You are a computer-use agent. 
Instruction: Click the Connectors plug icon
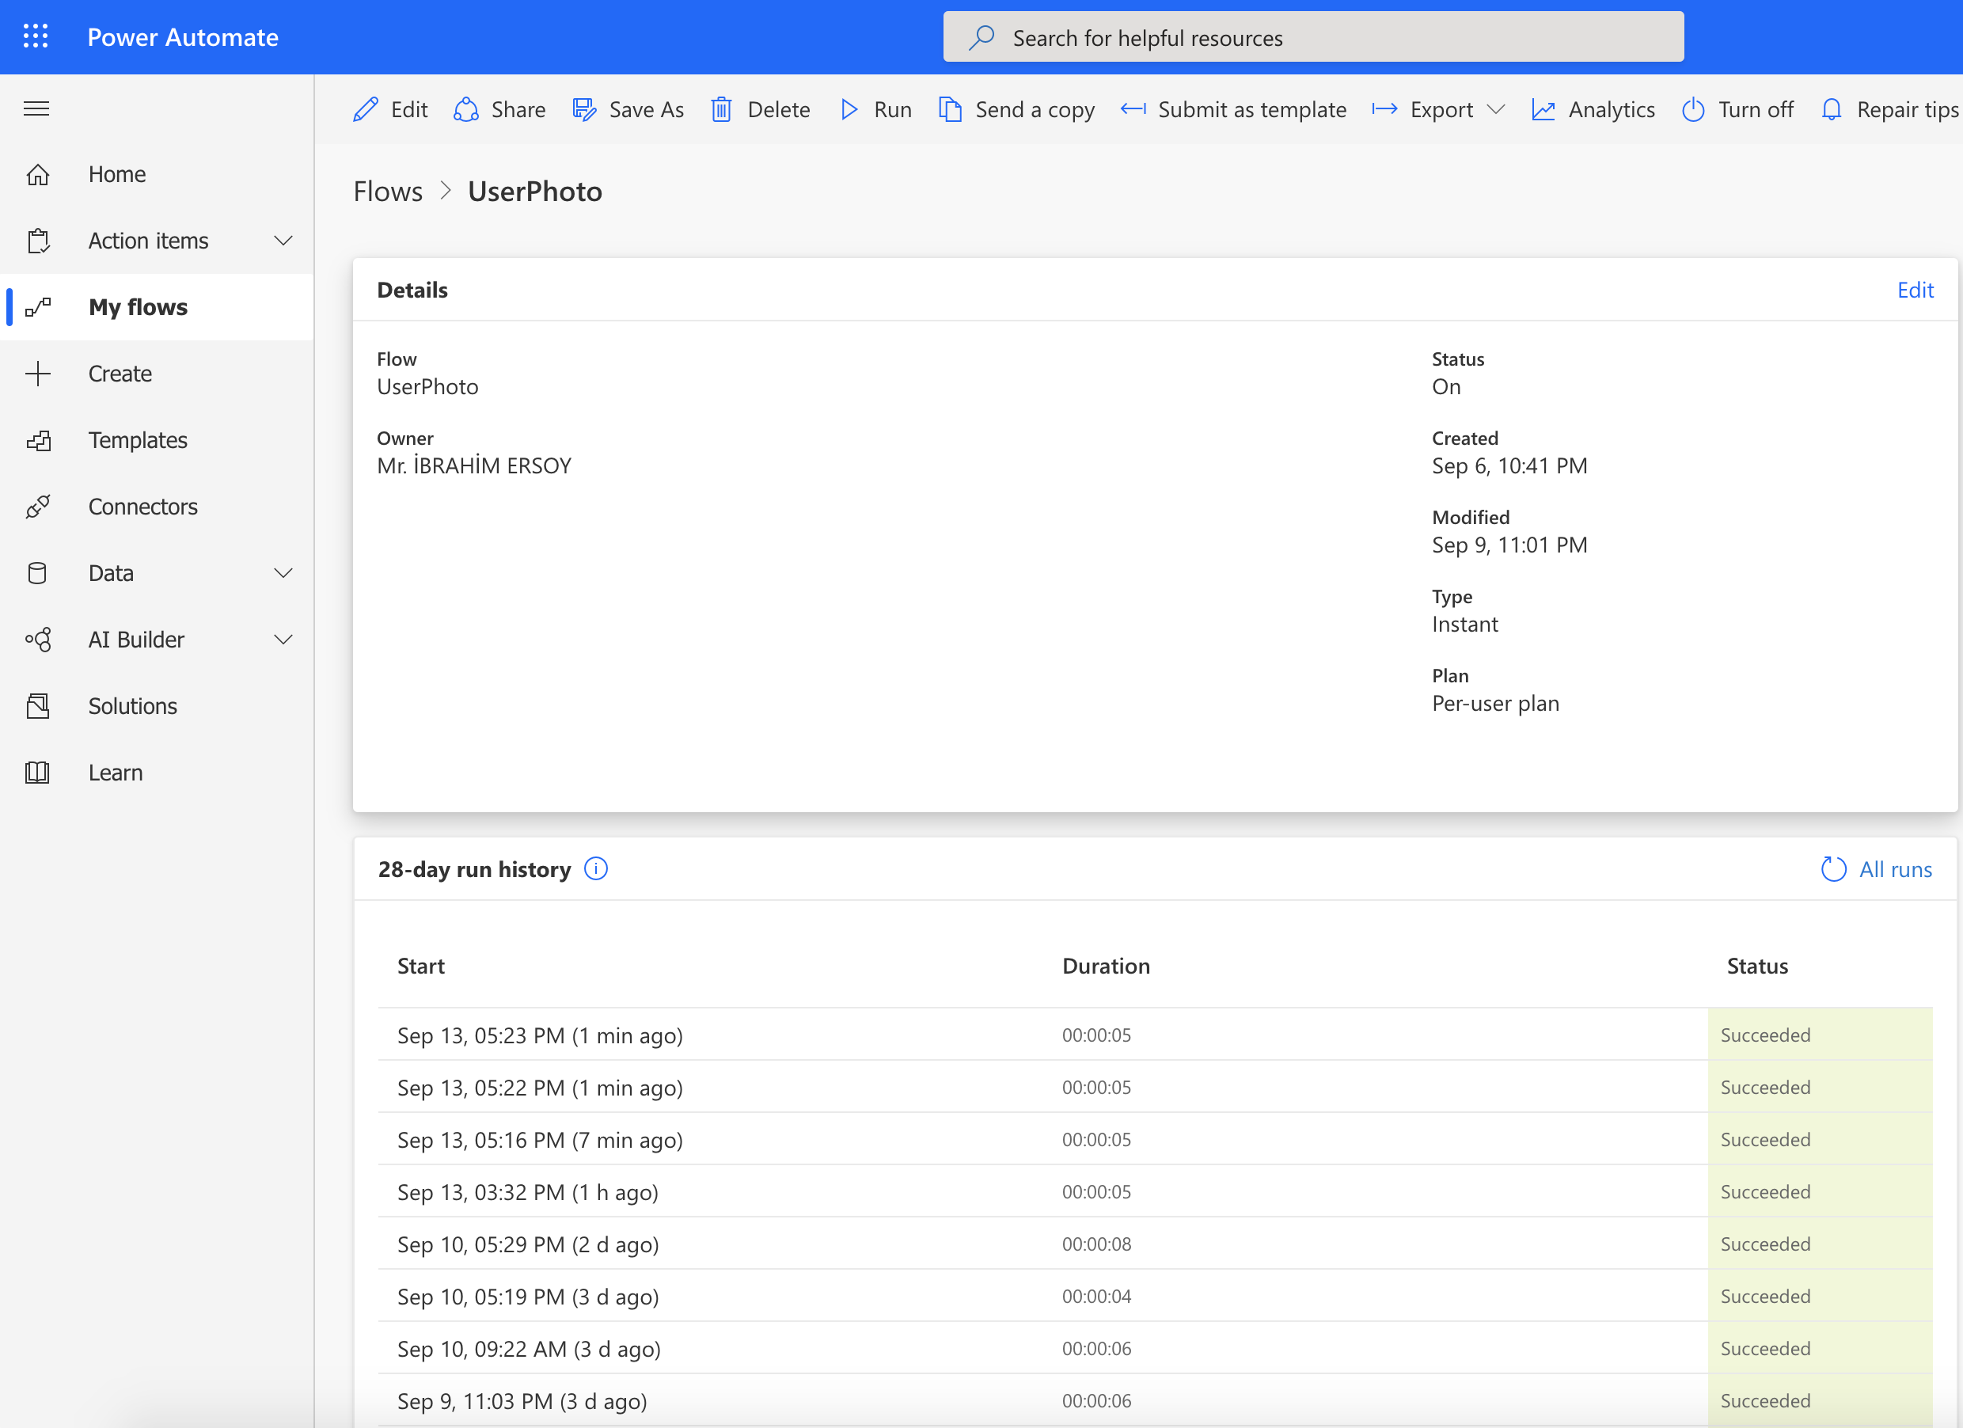(x=38, y=507)
